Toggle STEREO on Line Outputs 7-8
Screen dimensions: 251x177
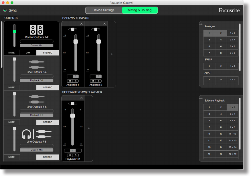48,157
